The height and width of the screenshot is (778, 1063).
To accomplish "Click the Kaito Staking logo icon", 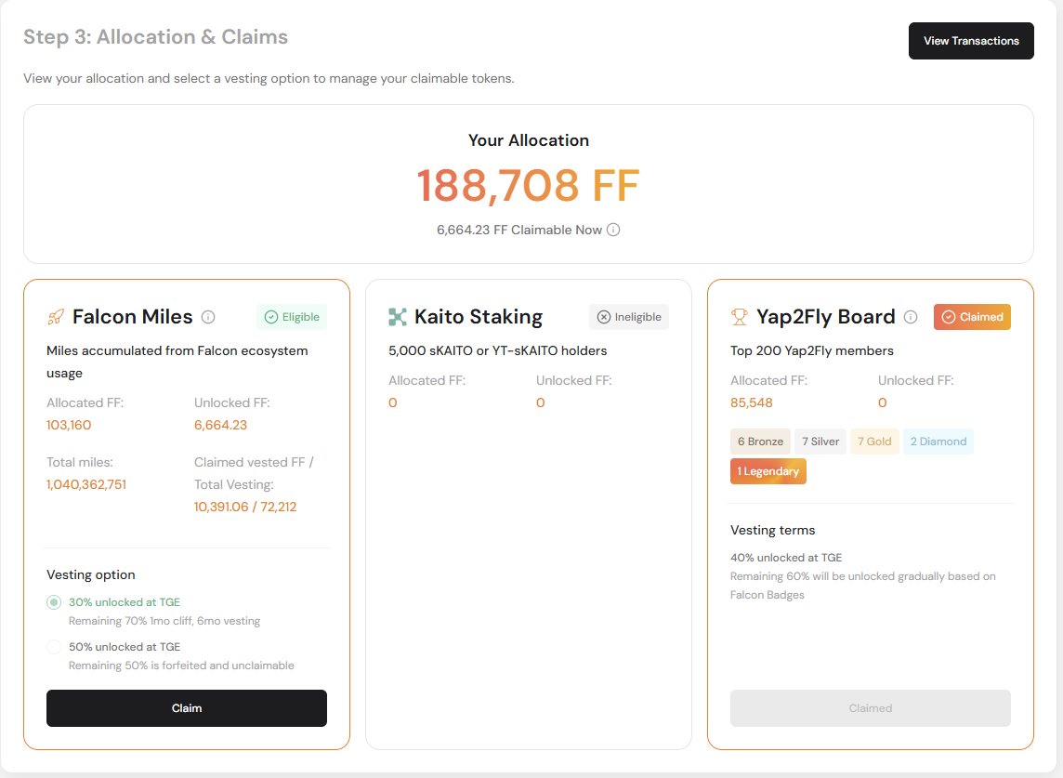I will [x=398, y=317].
